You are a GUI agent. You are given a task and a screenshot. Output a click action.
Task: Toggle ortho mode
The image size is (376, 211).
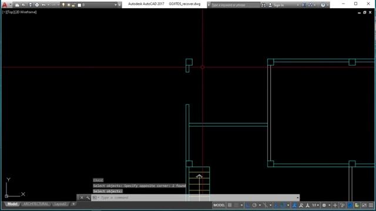tap(248, 205)
